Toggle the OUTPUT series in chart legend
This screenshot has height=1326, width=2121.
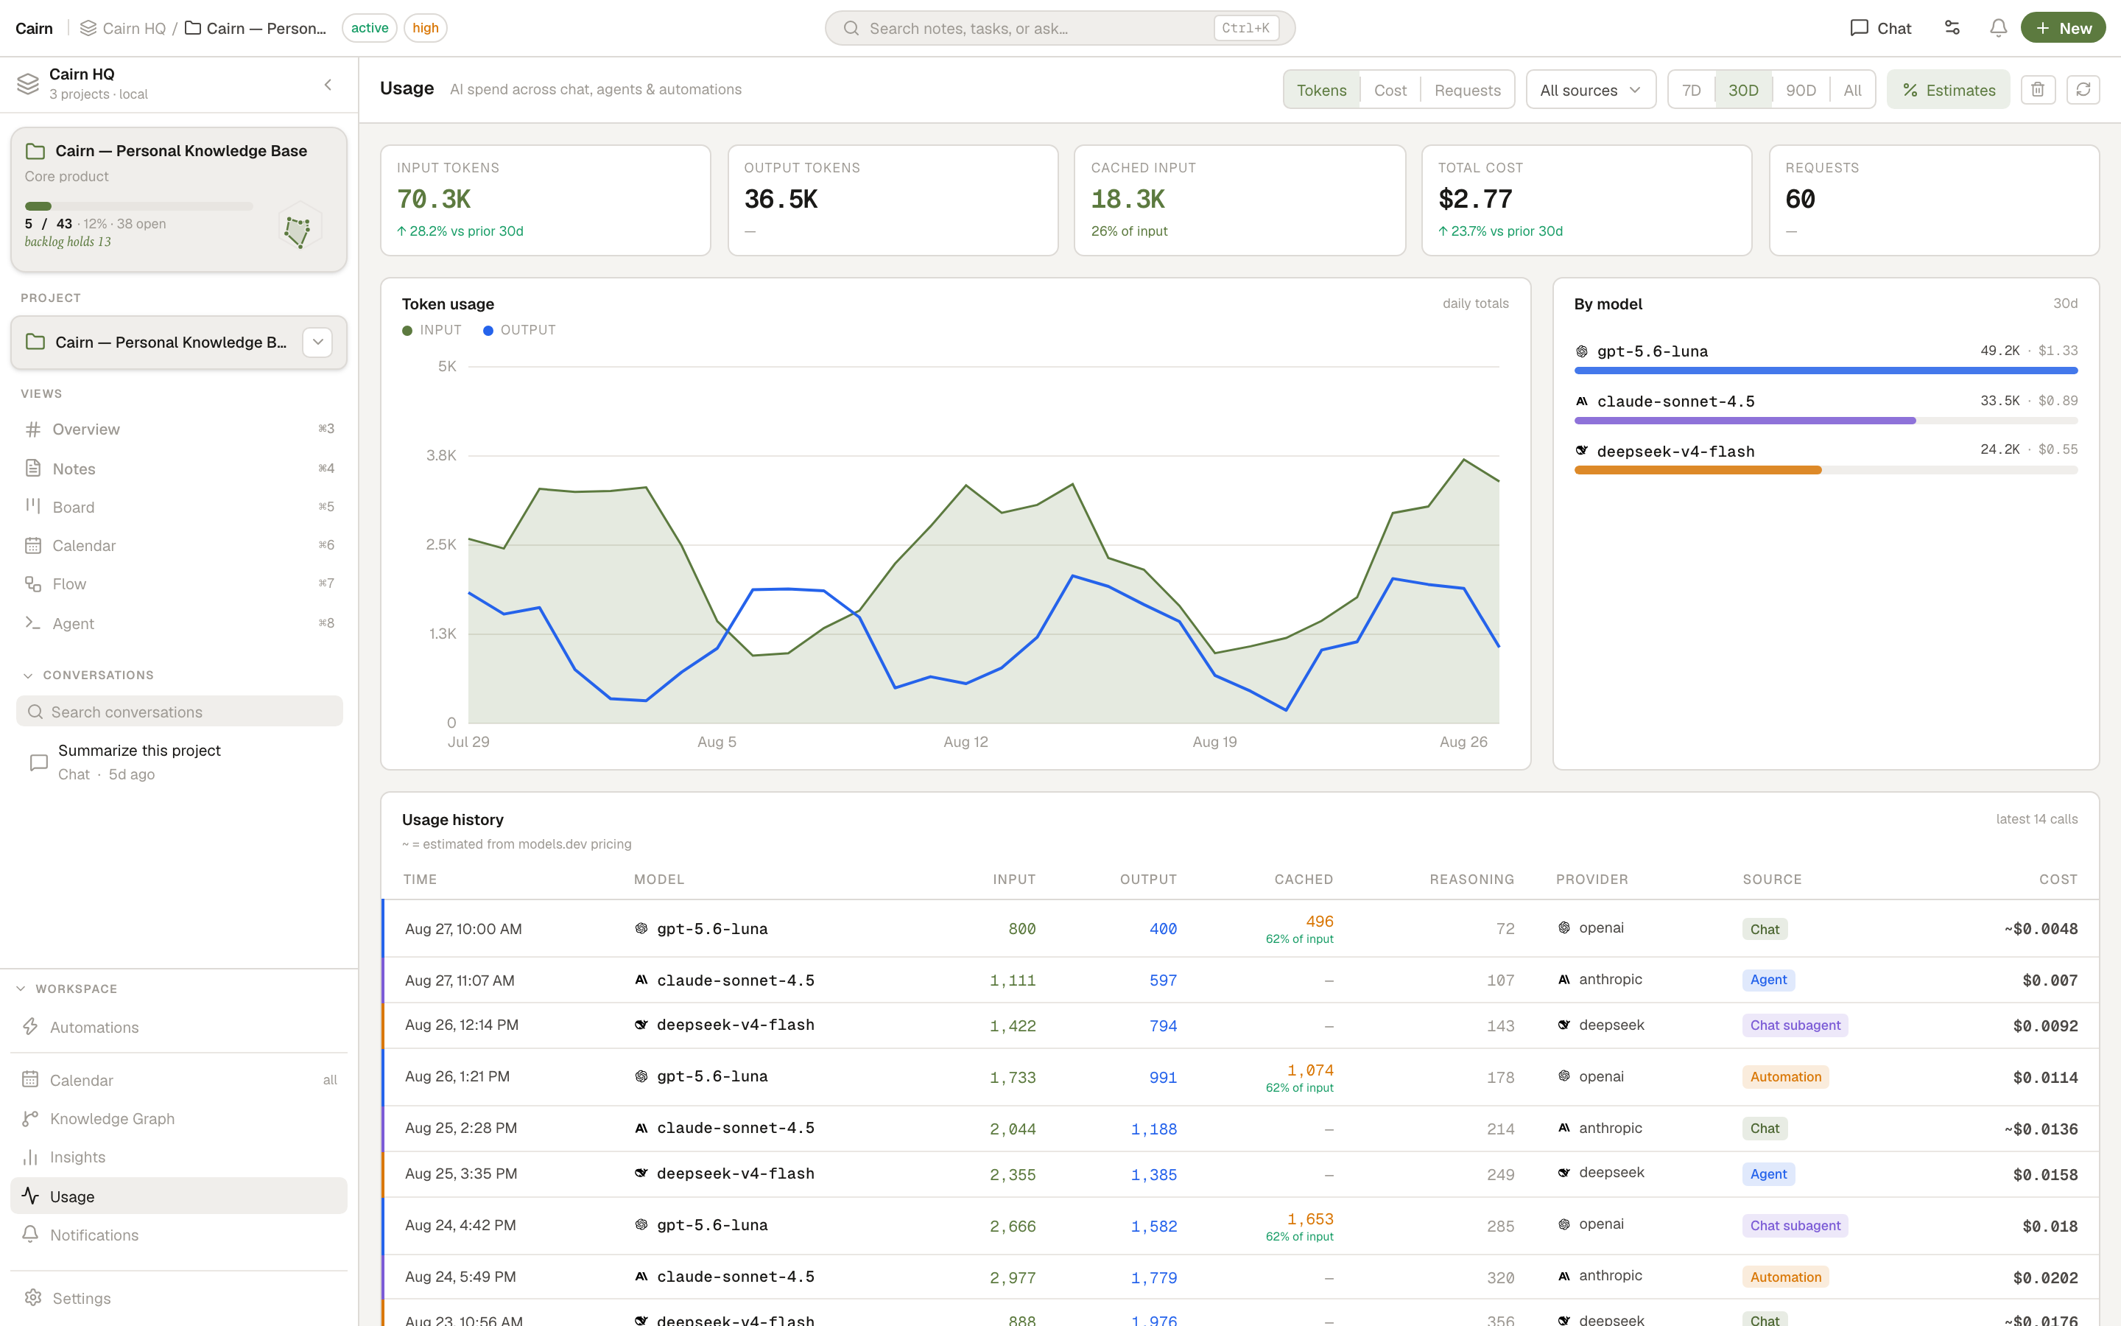(520, 331)
